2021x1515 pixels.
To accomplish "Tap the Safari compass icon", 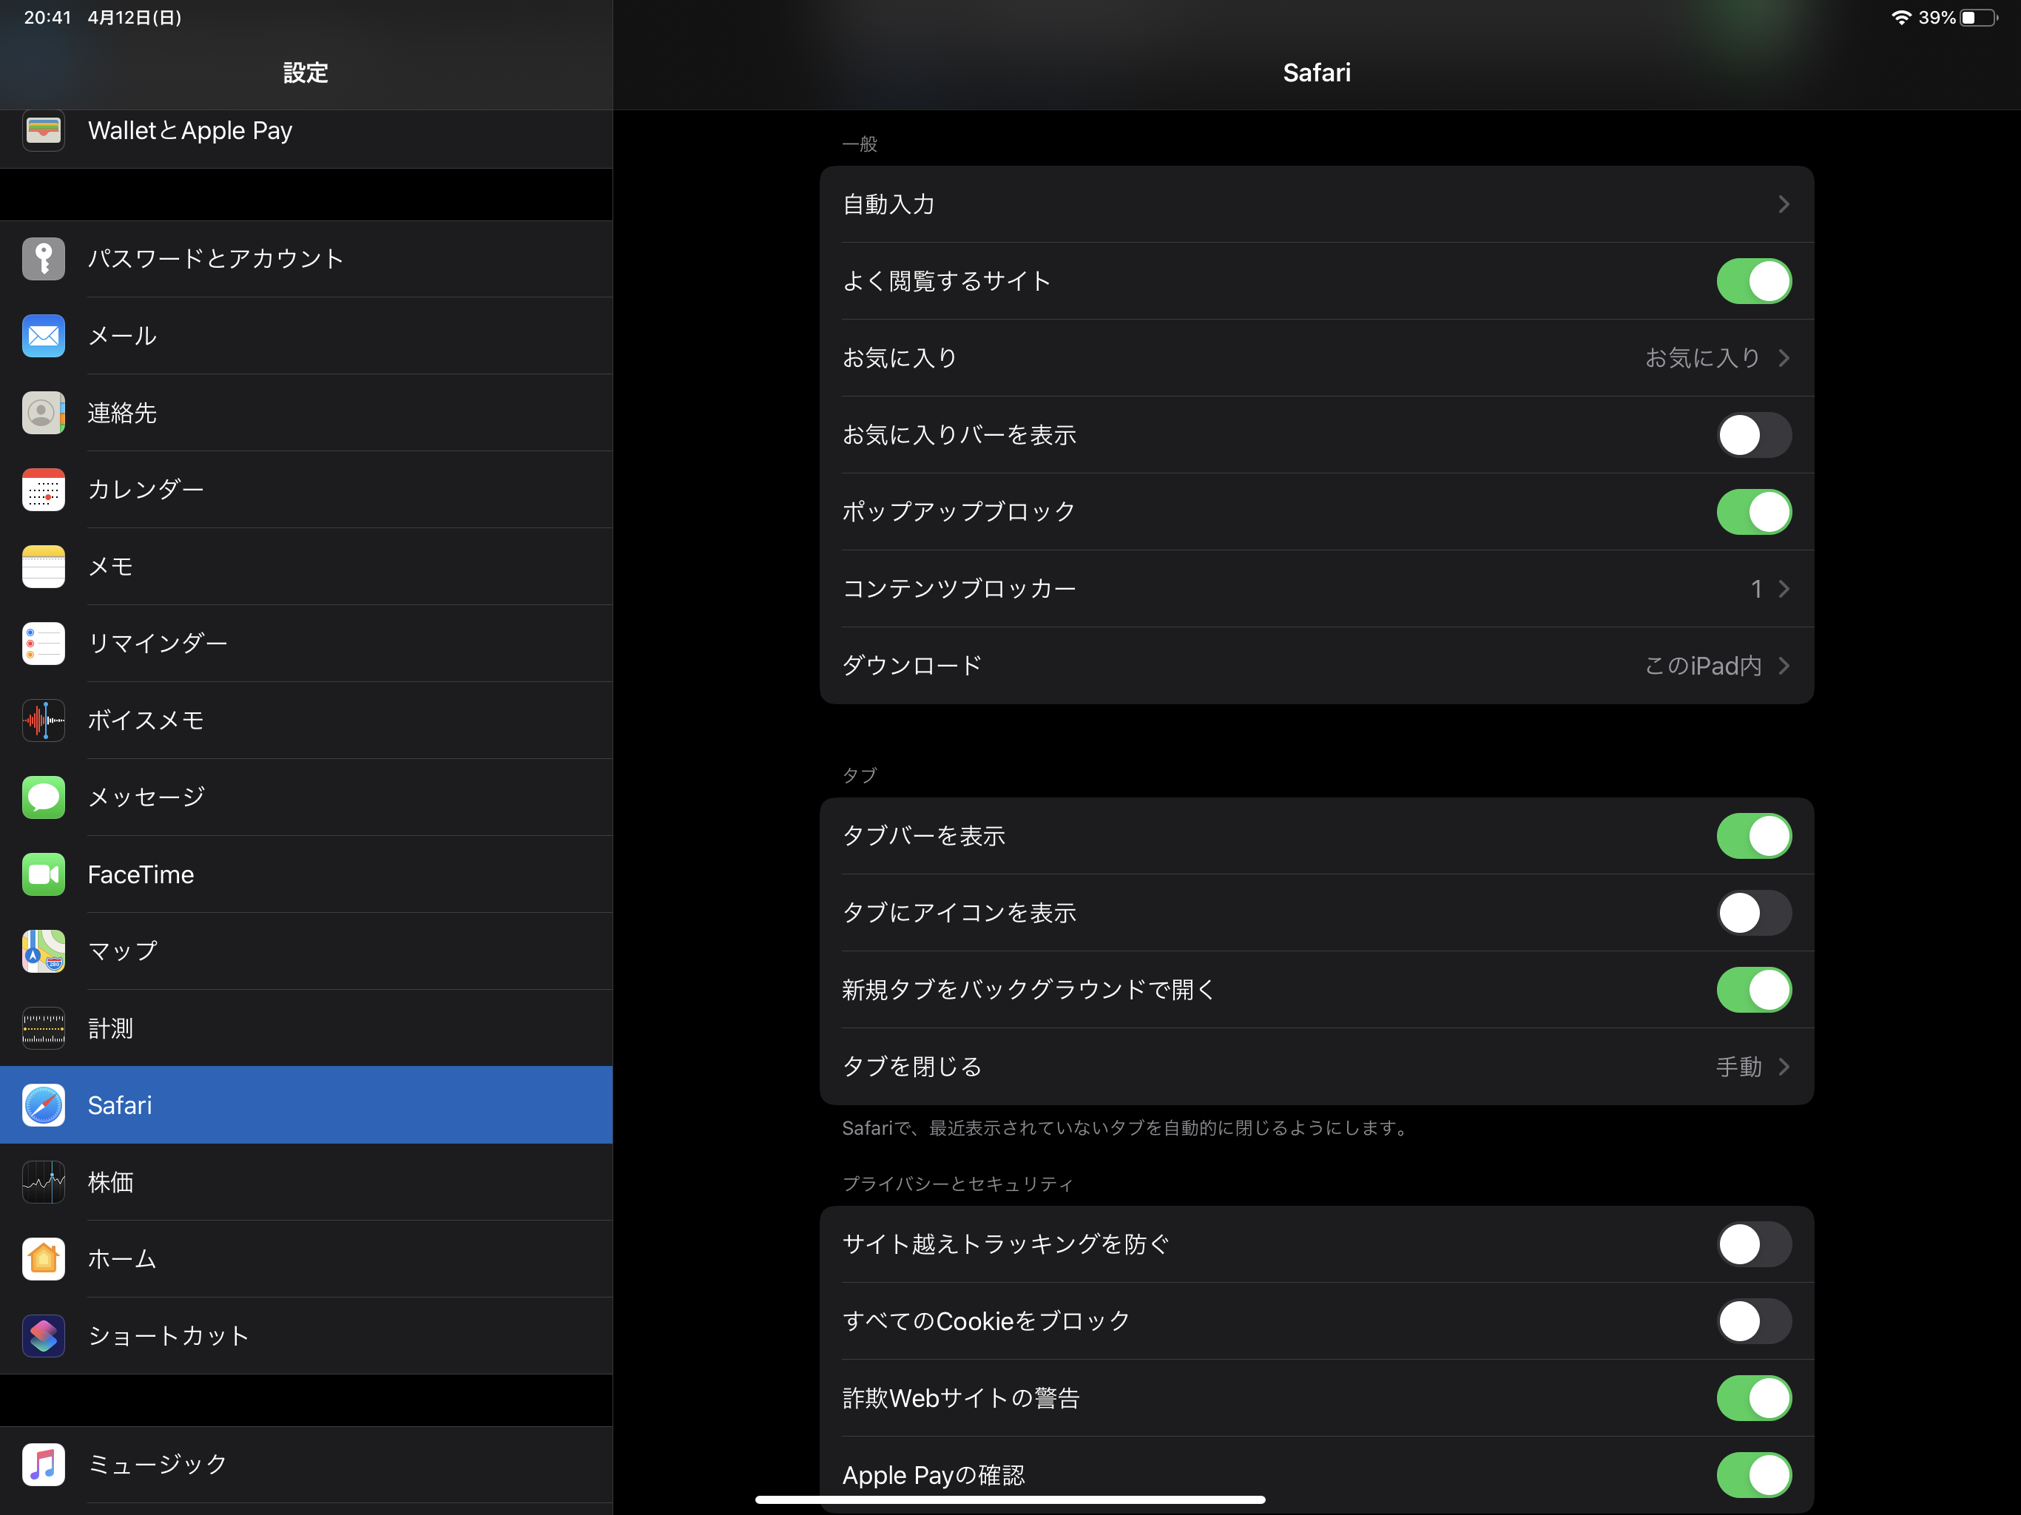I will point(43,1104).
